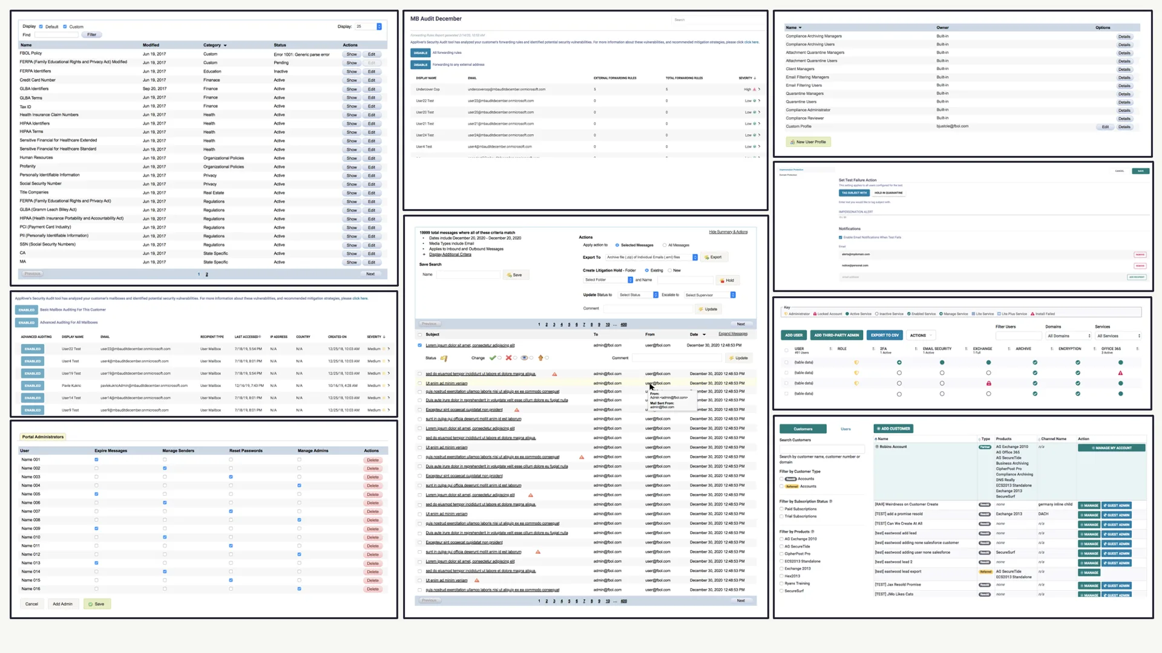Go to page 400 in top message pagination
The width and height of the screenshot is (1162, 653).
pos(623,325)
